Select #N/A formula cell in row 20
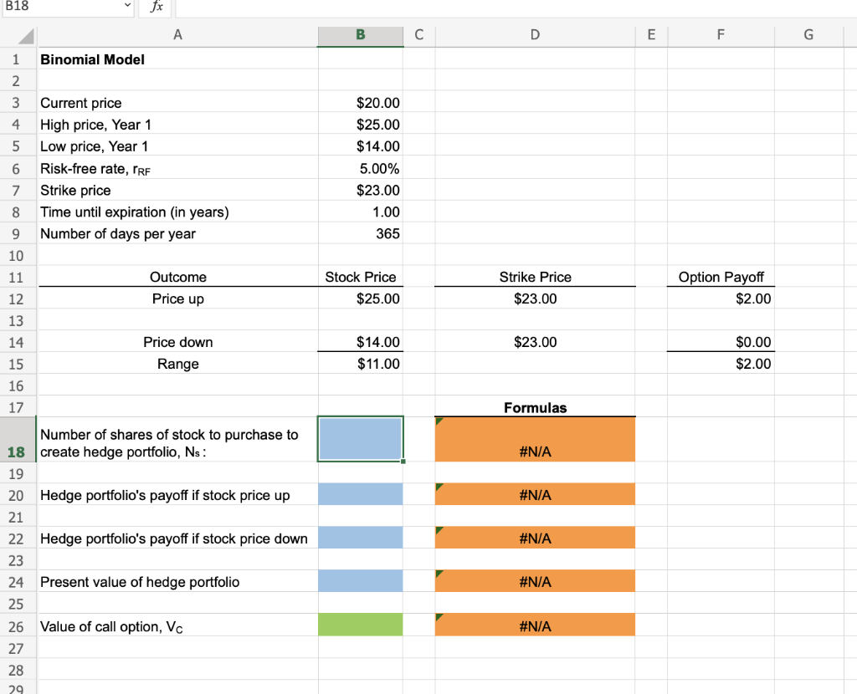The image size is (857, 694). click(535, 494)
